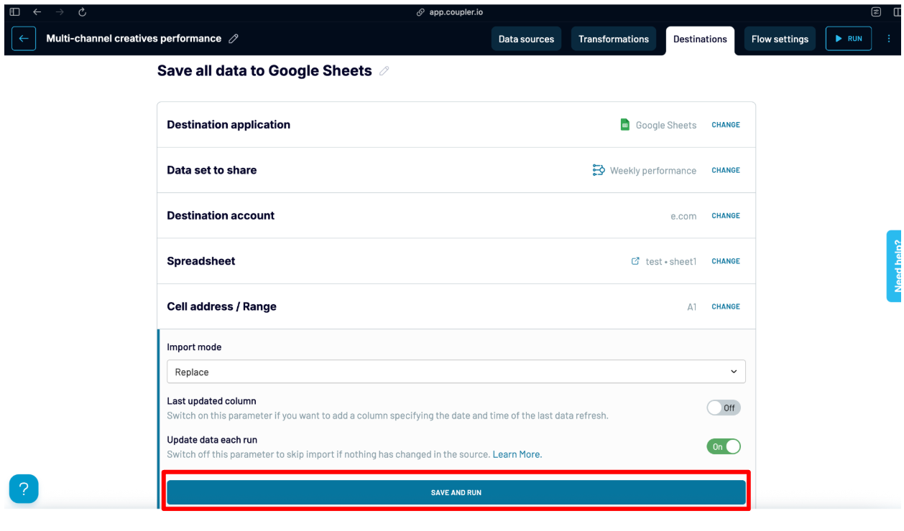Screen dimensions: 904x531
Task: Click the Need help side tab
Action: point(895,265)
